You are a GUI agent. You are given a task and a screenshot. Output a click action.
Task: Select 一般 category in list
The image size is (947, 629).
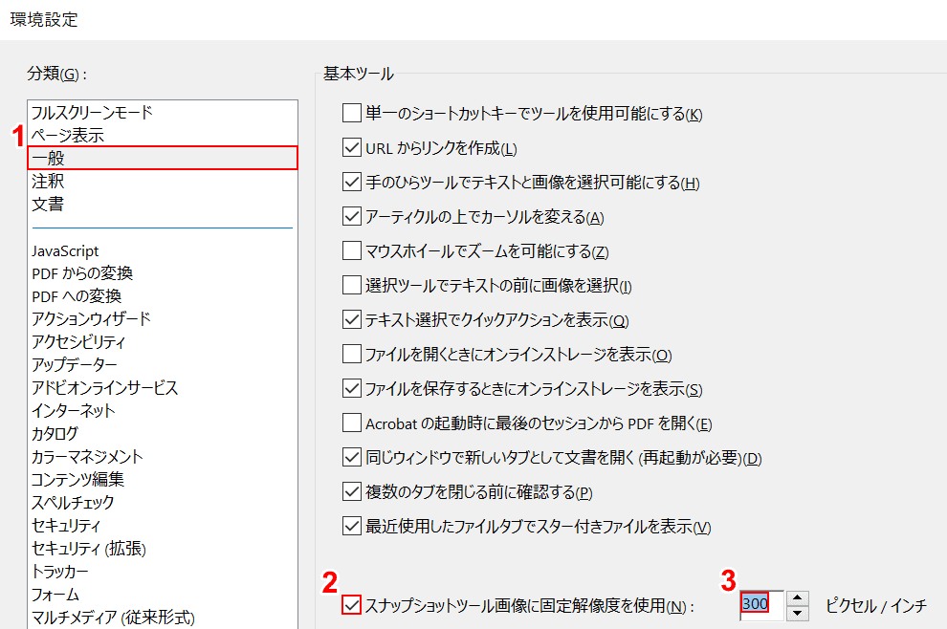tap(163, 158)
